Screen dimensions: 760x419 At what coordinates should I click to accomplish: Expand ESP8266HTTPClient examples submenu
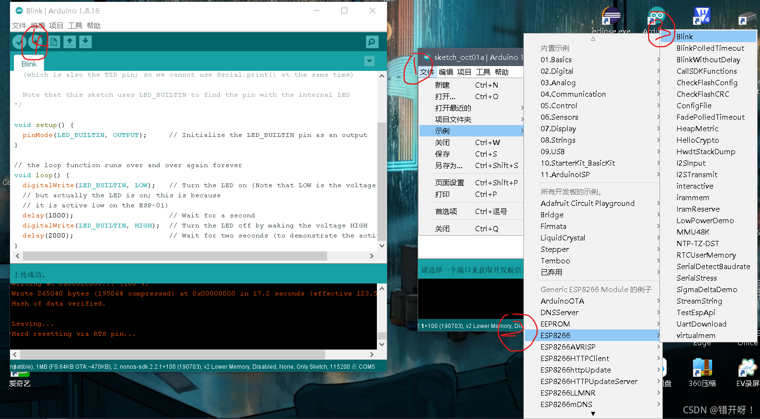(x=593, y=358)
